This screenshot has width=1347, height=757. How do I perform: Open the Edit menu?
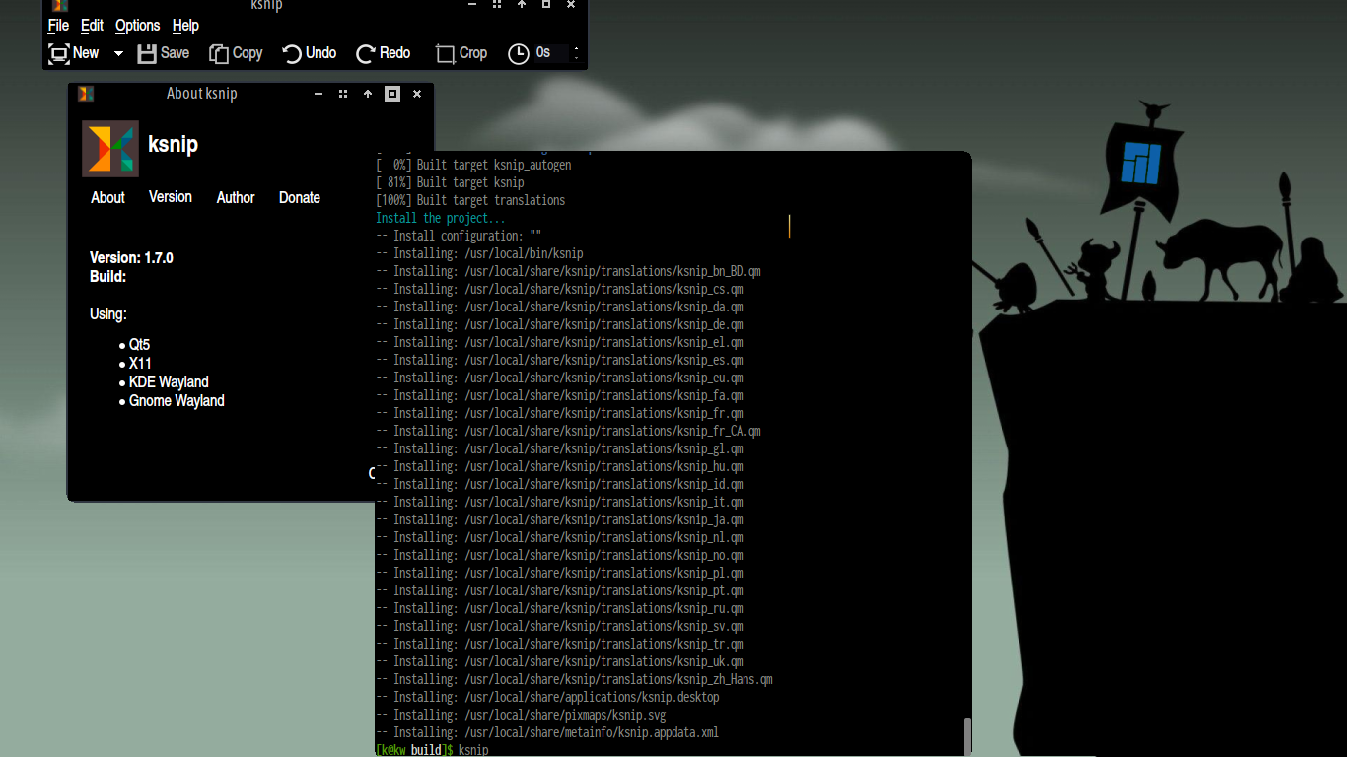pos(92,25)
